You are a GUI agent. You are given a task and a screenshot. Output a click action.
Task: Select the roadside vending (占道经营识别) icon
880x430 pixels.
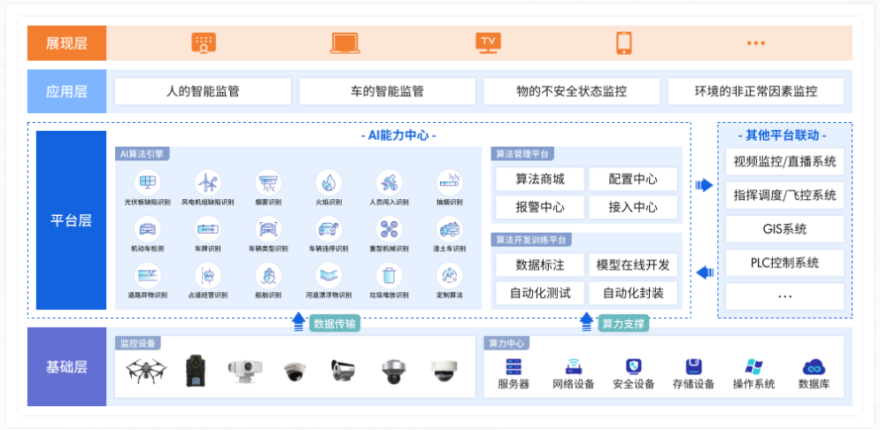(x=208, y=275)
